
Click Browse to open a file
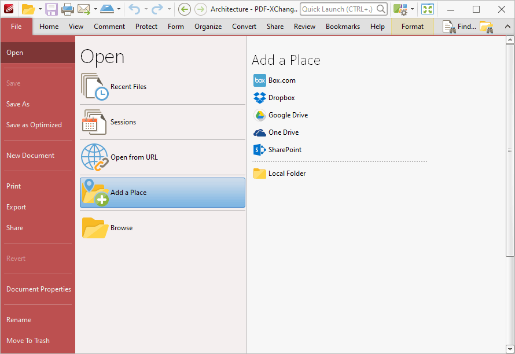coord(162,228)
